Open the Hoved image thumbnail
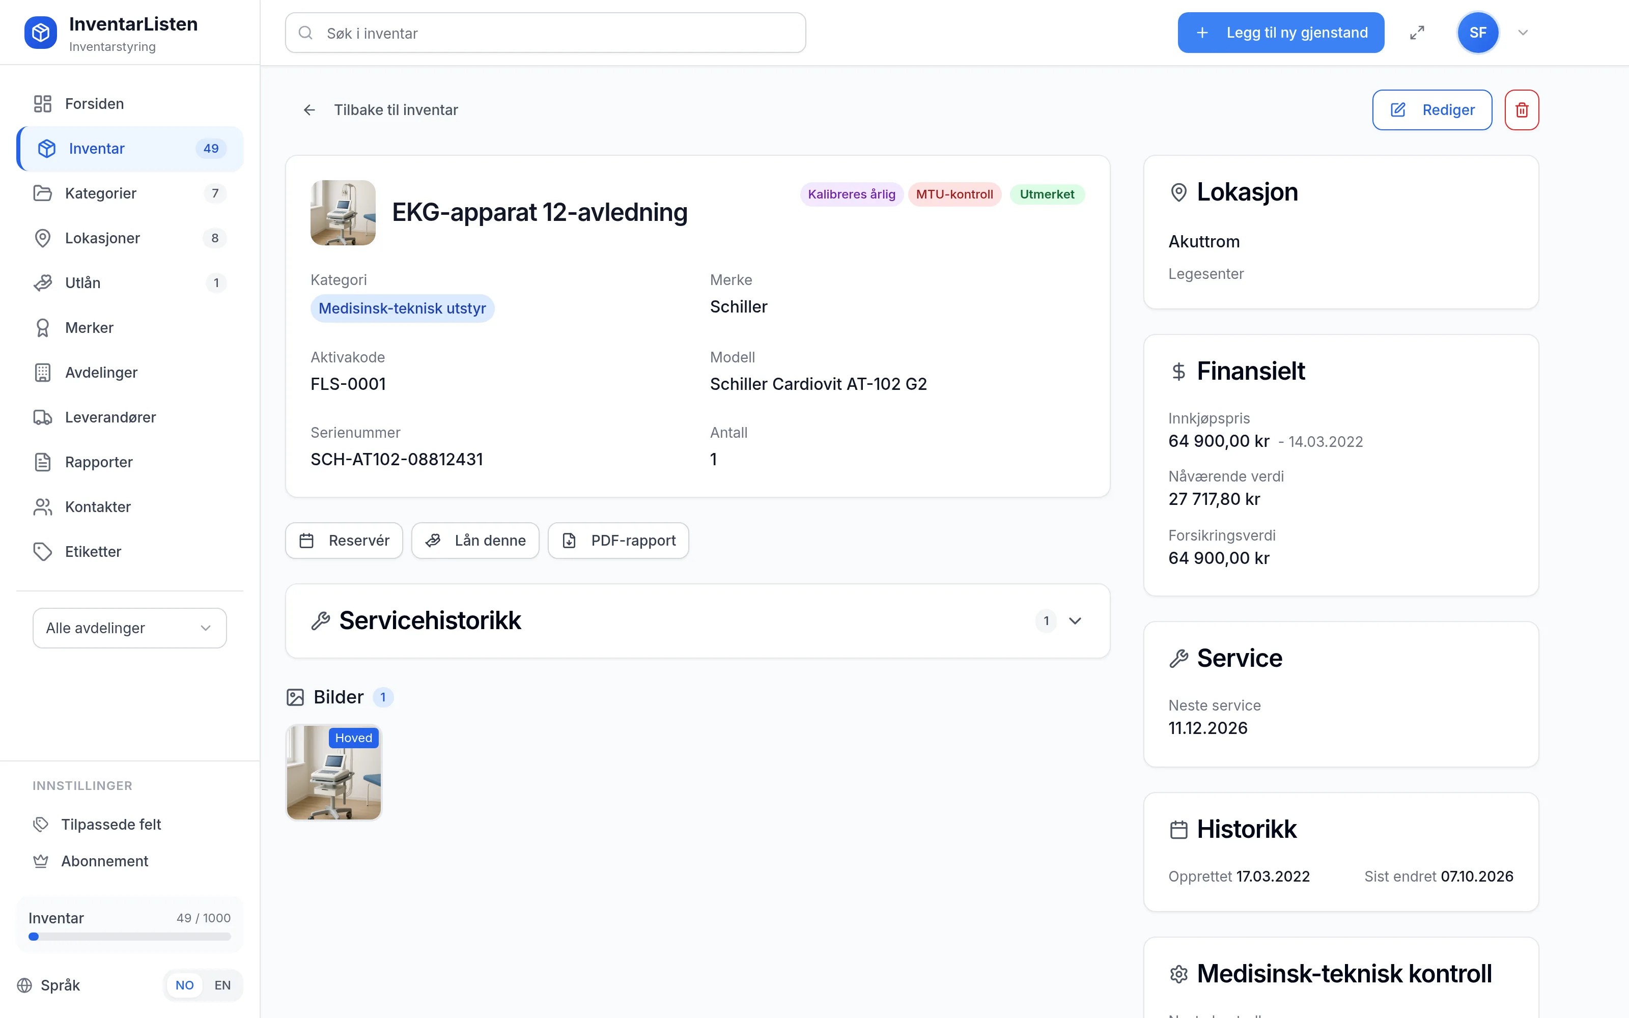This screenshot has height=1018, width=1629. tap(334, 772)
